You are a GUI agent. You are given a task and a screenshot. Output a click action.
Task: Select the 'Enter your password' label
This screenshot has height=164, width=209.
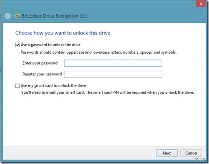pyautogui.click(x=40, y=63)
